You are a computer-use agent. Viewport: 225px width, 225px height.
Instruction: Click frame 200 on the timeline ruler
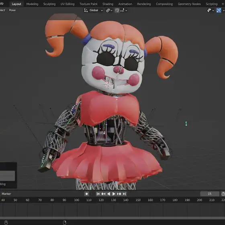coord(199,200)
